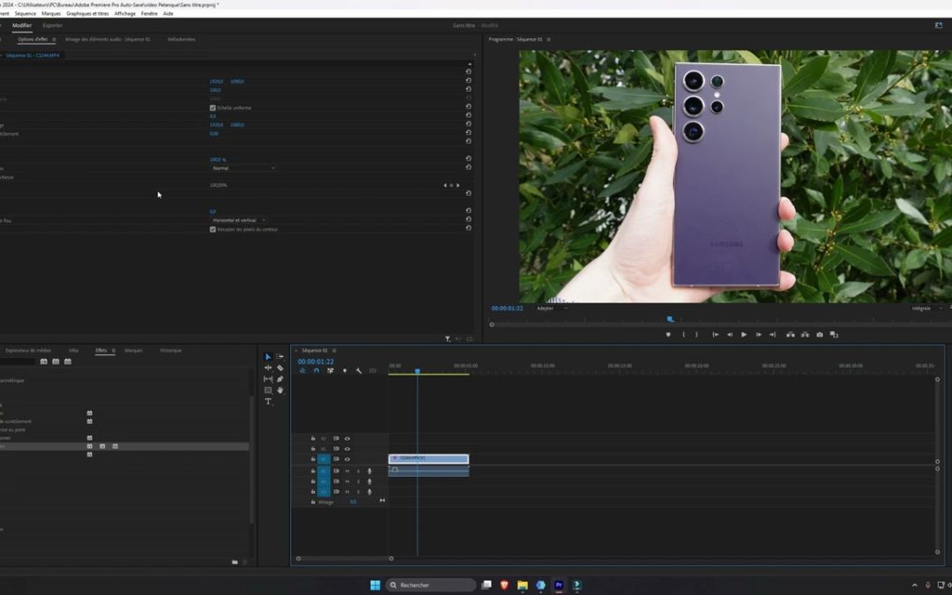The image size is (952, 595).
Task: Open the Séquence 01 timeline panel menu
Action: (334, 350)
